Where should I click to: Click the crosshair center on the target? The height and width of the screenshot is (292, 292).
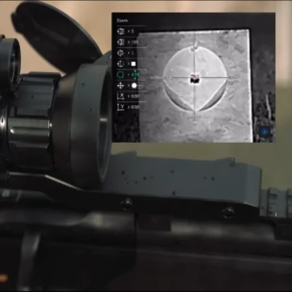tap(195, 77)
